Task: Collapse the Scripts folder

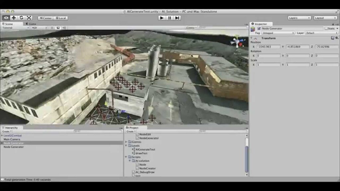Action: tap(126, 157)
